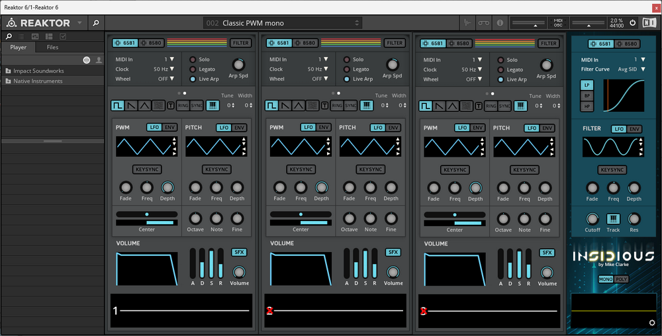662x336 pixels.
Task: Open the mixer-style panel icon in side pane
Action: click(35, 36)
